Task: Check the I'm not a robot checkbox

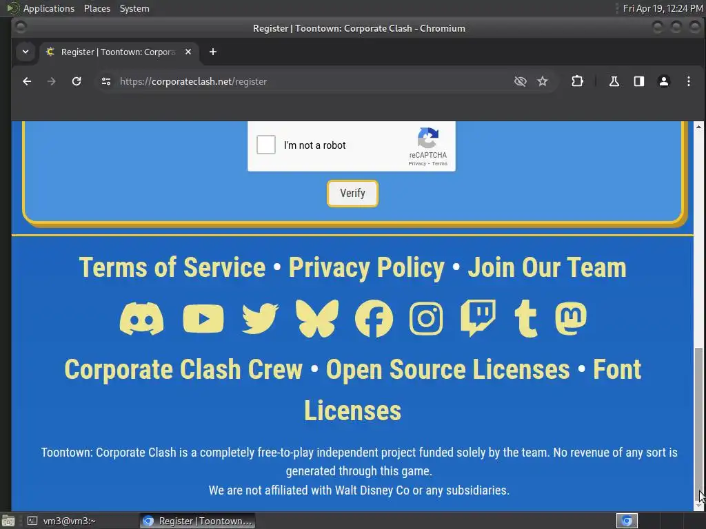Action: (266, 145)
